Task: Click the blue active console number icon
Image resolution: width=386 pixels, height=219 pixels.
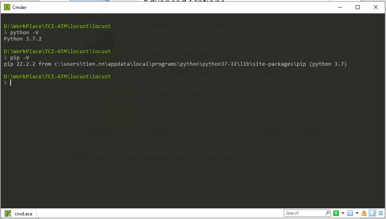Action: [350, 213]
